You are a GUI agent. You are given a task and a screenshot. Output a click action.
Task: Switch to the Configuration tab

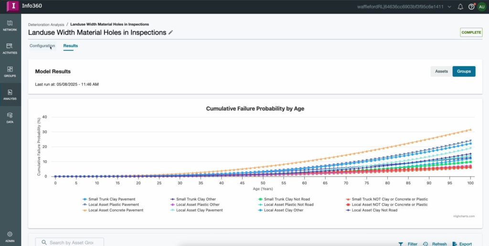point(42,46)
